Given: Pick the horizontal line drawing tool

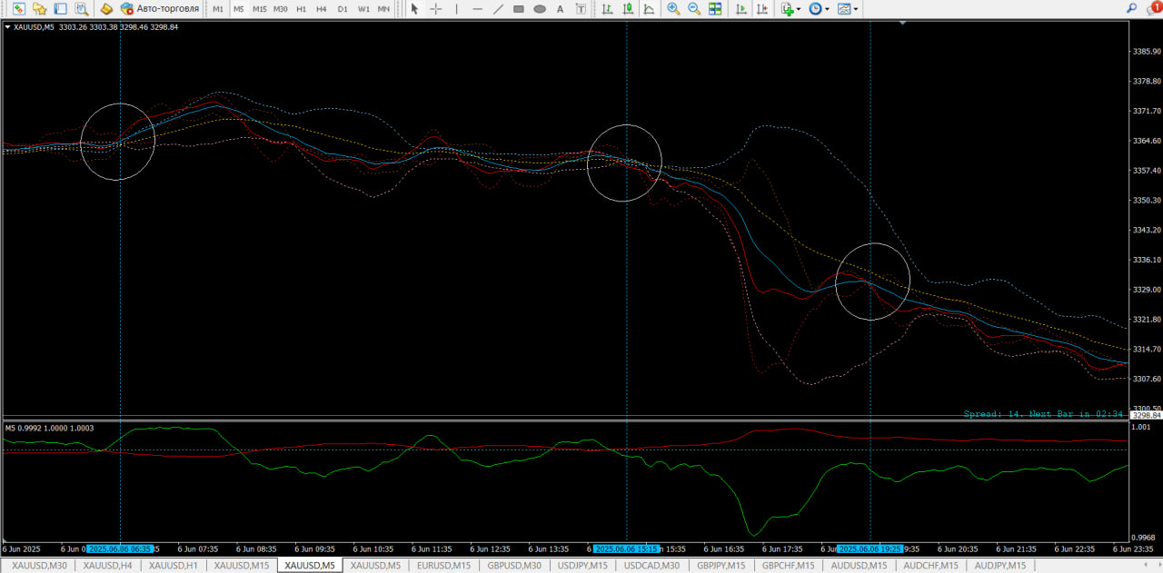Looking at the screenshot, I should pyautogui.click(x=477, y=9).
